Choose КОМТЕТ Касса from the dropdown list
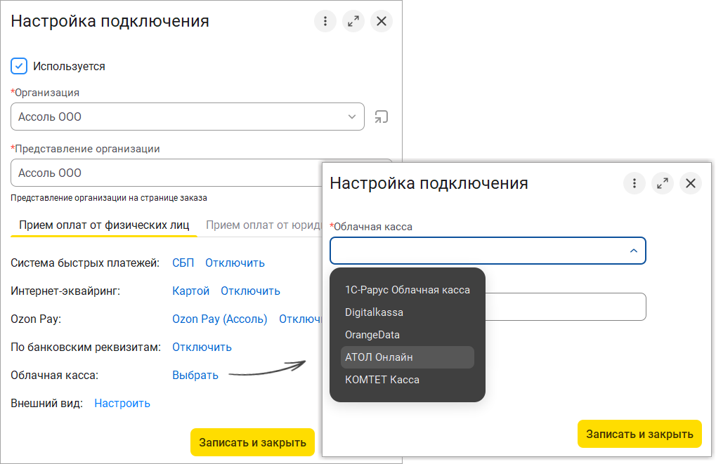The width and height of the screenshot is (716, 464). 408,380
